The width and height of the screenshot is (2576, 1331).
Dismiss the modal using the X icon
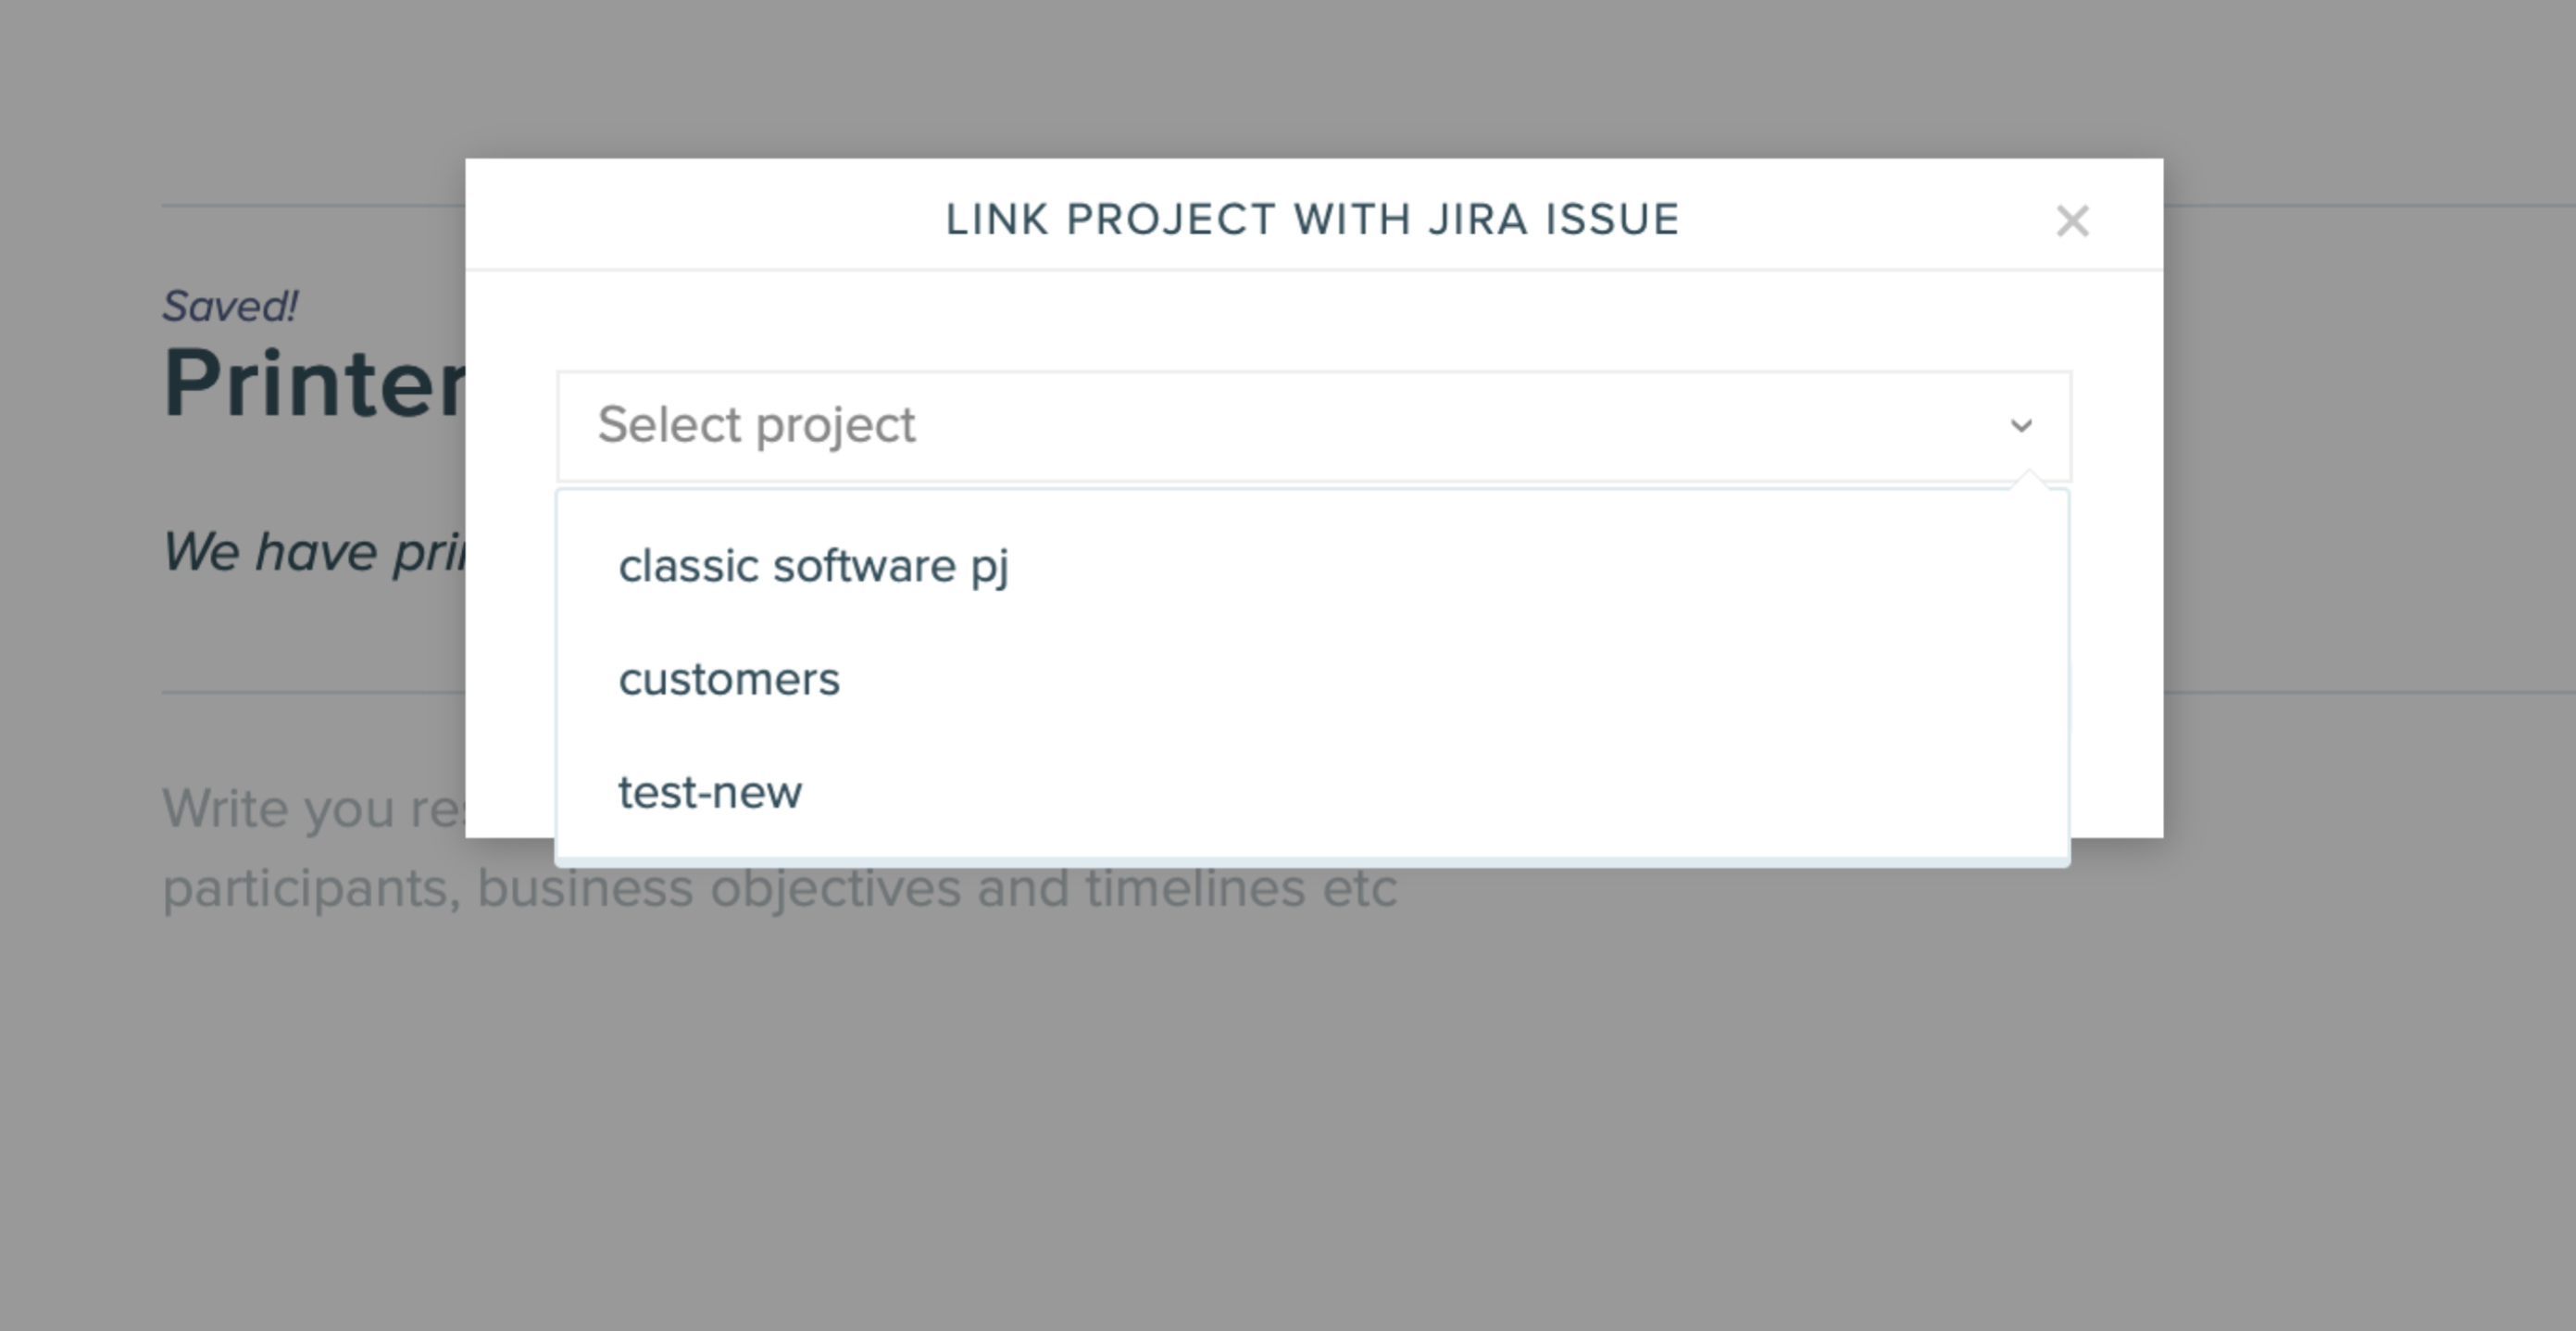point(2072,221)
